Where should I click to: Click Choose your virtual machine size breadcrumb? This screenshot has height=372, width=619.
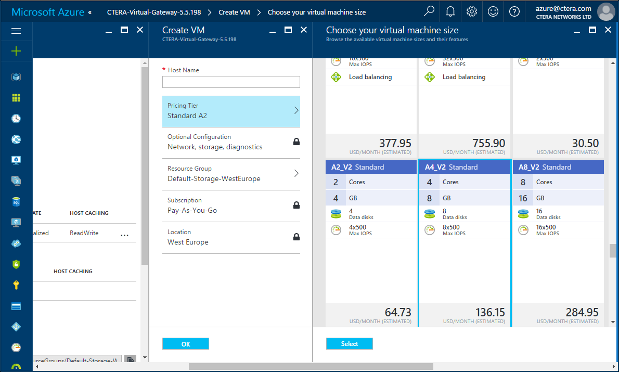coord(317,12)
